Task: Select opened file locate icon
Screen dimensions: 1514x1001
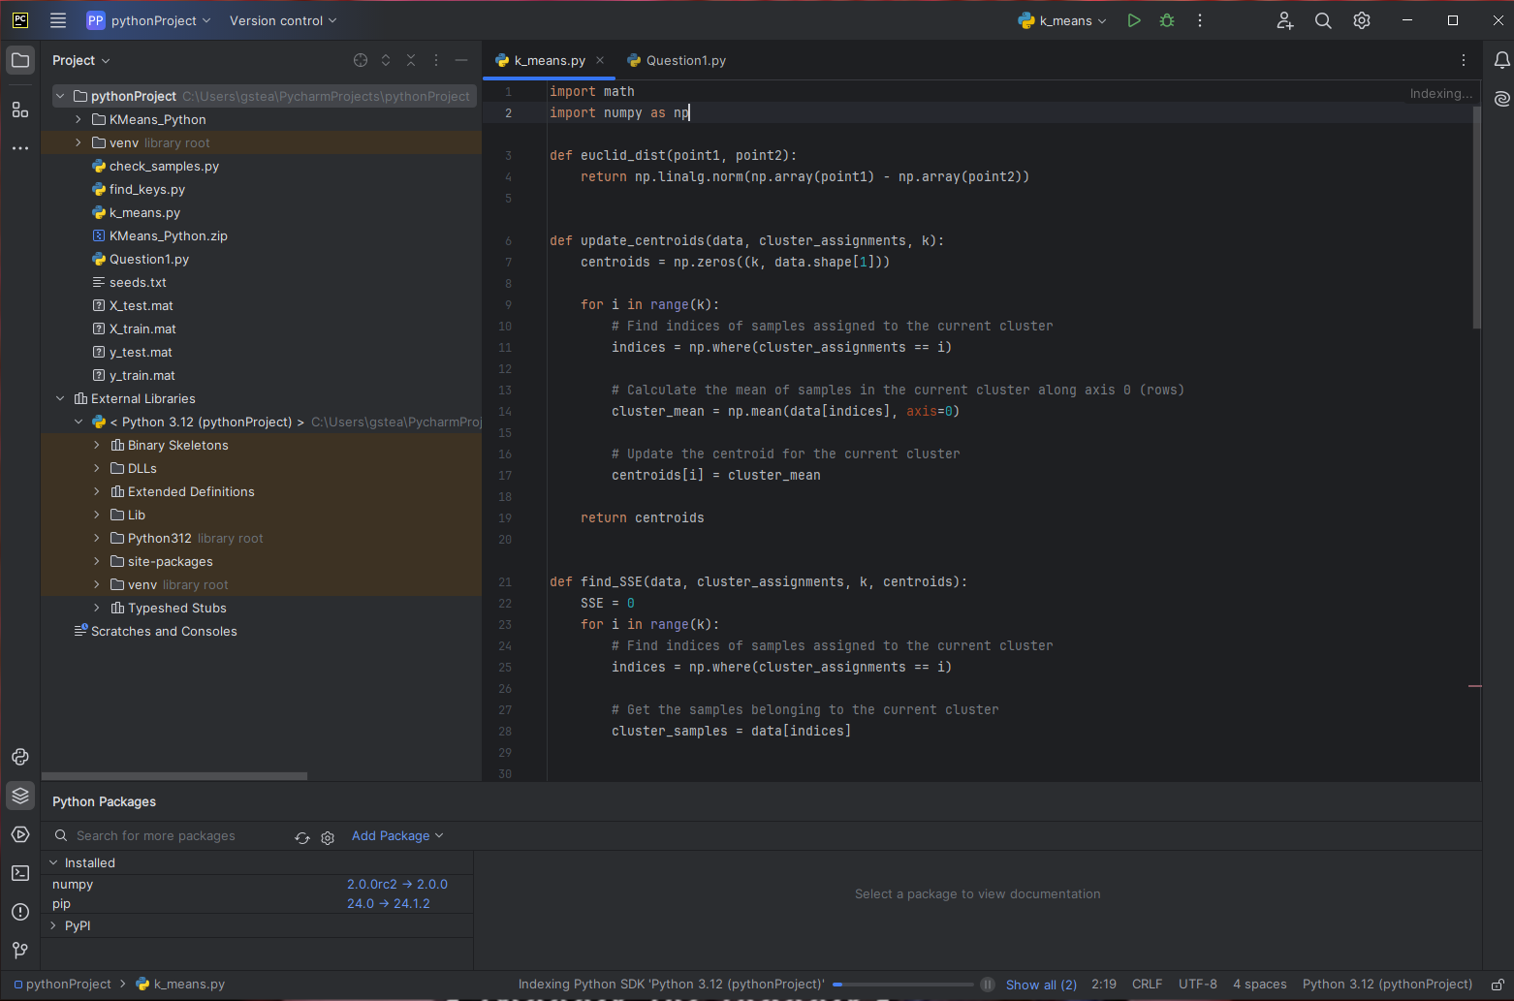Action: pyautogui.click(x=361, y=60)
